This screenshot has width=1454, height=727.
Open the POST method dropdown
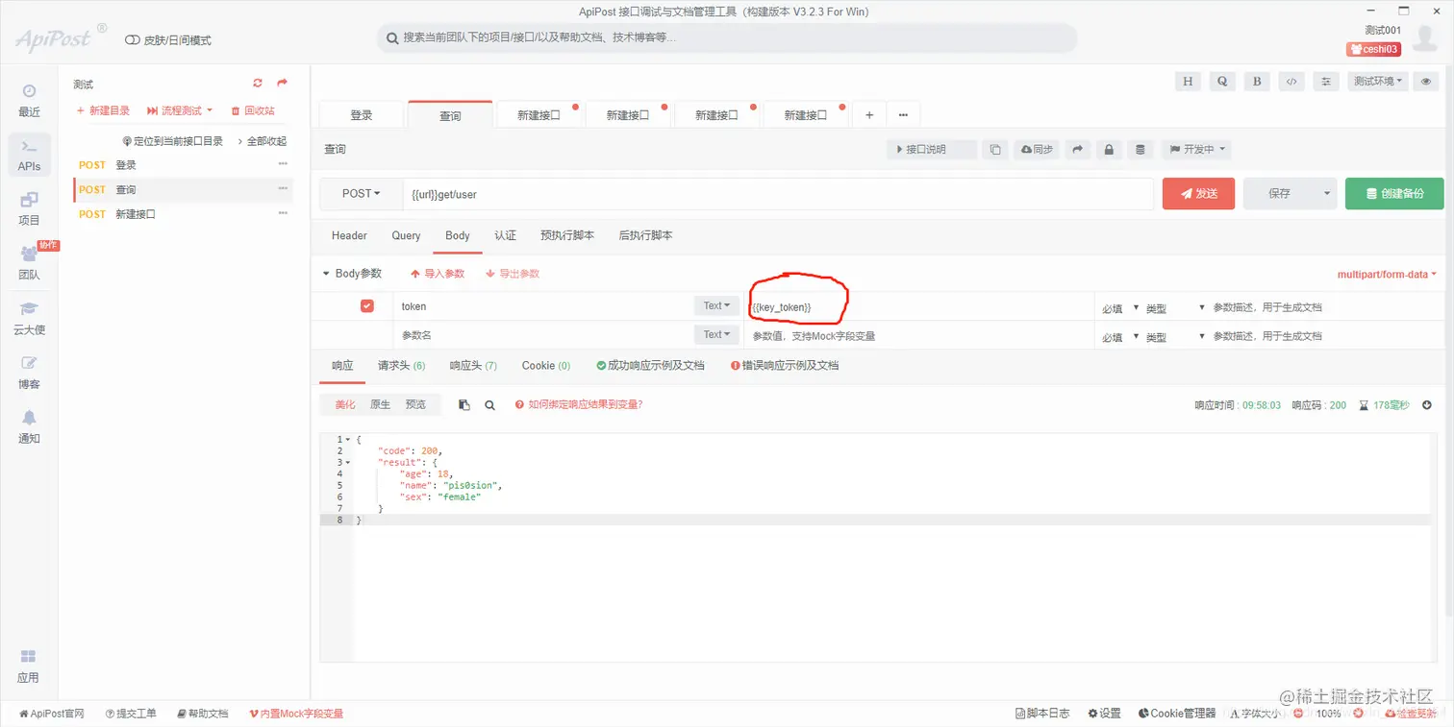(x=361, y=194)
